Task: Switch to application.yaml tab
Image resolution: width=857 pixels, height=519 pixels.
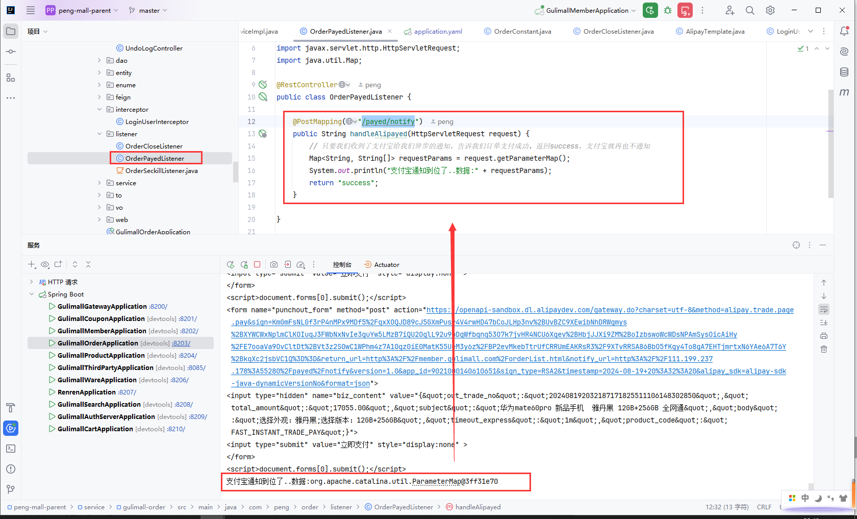Action: point(433,31)
